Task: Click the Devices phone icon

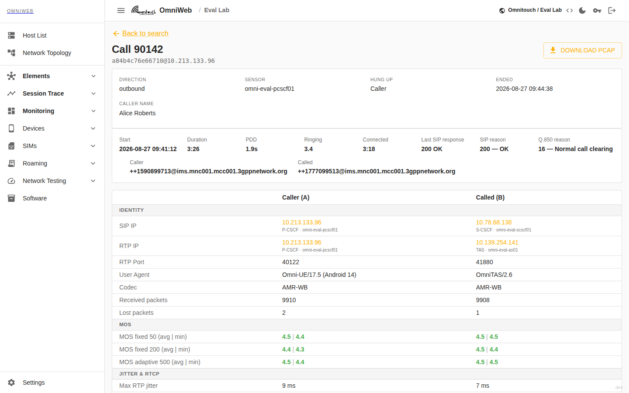Action: [x=11, y=128]
